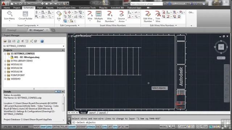Click the ViewCube Top face
This screenshot has height=130, width=232.
click(x=221, y=47)
